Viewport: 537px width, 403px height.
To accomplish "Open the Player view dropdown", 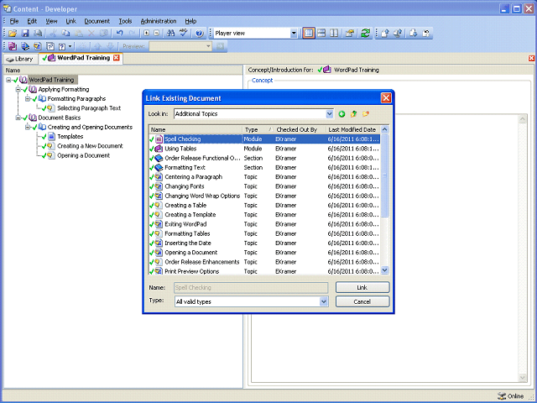I will pyautogui.click(x=294, y=34).
